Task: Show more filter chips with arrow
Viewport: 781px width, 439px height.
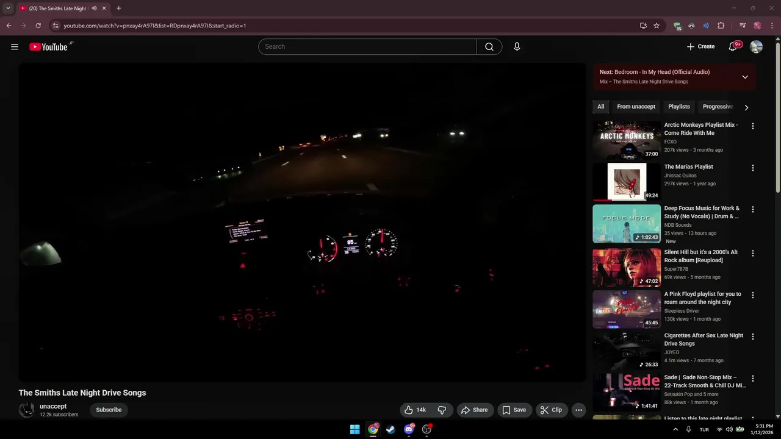Action: pyautogui.click(x=746, y=107)
